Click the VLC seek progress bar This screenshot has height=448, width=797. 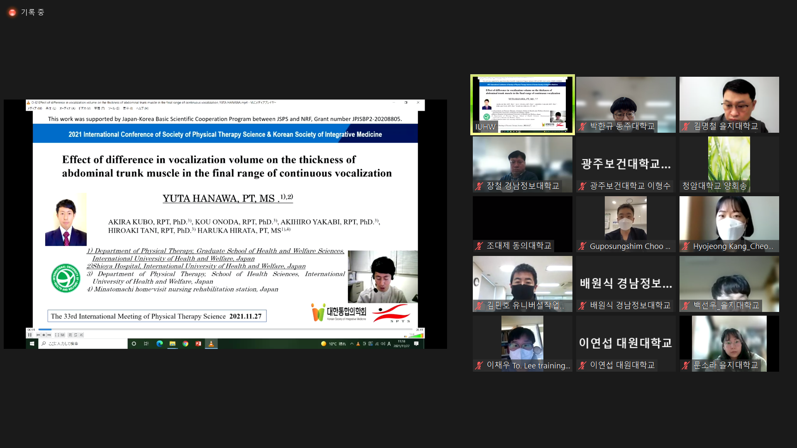224,329
